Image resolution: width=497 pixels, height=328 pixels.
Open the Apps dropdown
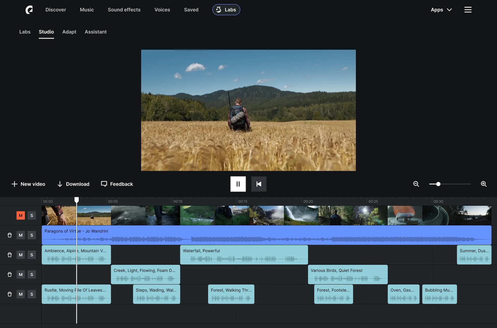[441, 10]
